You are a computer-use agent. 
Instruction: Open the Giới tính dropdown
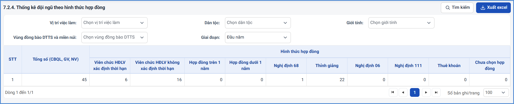[x=401, y=23]
